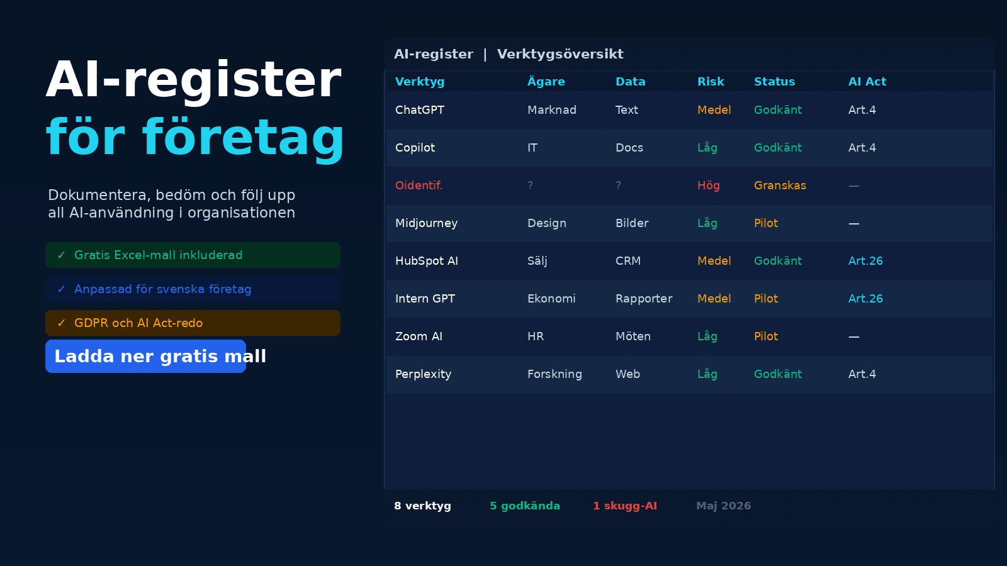Screen dimensions: 1007x566
Task: Click the för företag heading
Action: click(x=195, y=138)
